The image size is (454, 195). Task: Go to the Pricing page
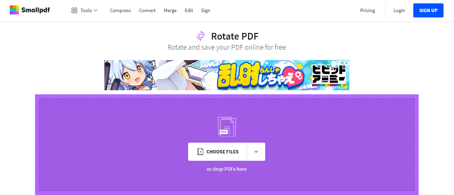click(x=368, y=10)
